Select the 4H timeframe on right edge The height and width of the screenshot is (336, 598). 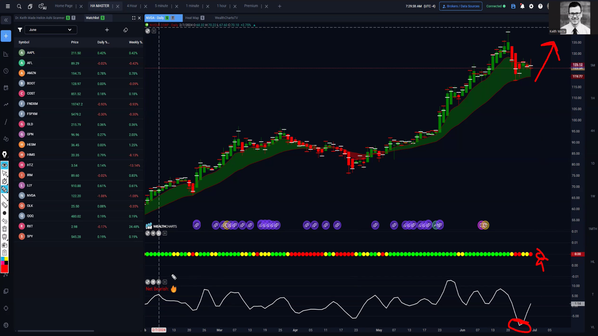[x=593, y=131]
